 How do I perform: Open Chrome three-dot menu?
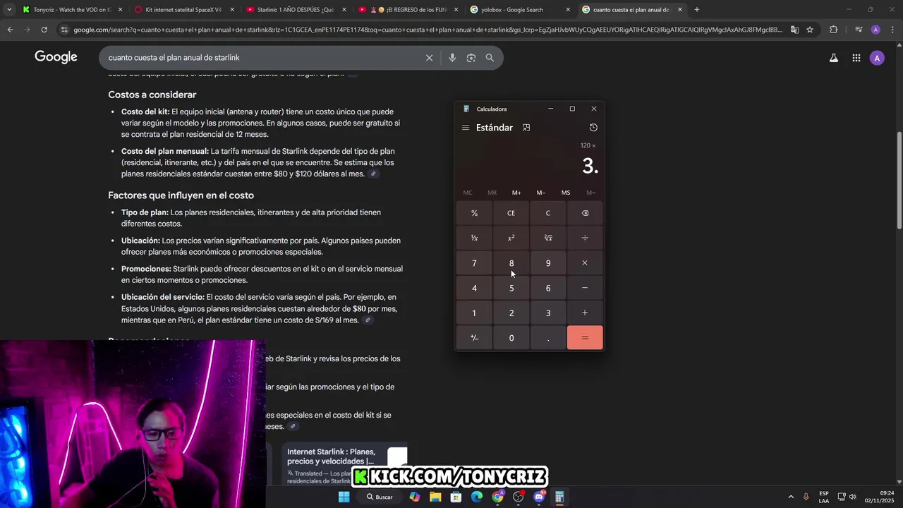(892, 30)
